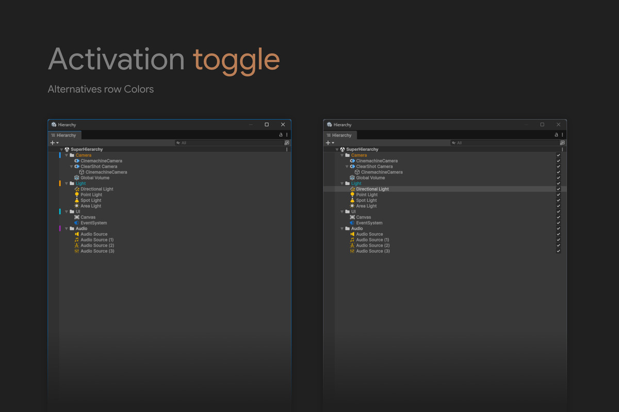Disable Audio Source (3) via its checkbox
This screenshot has height=412, width=619.
pos(558,251)
